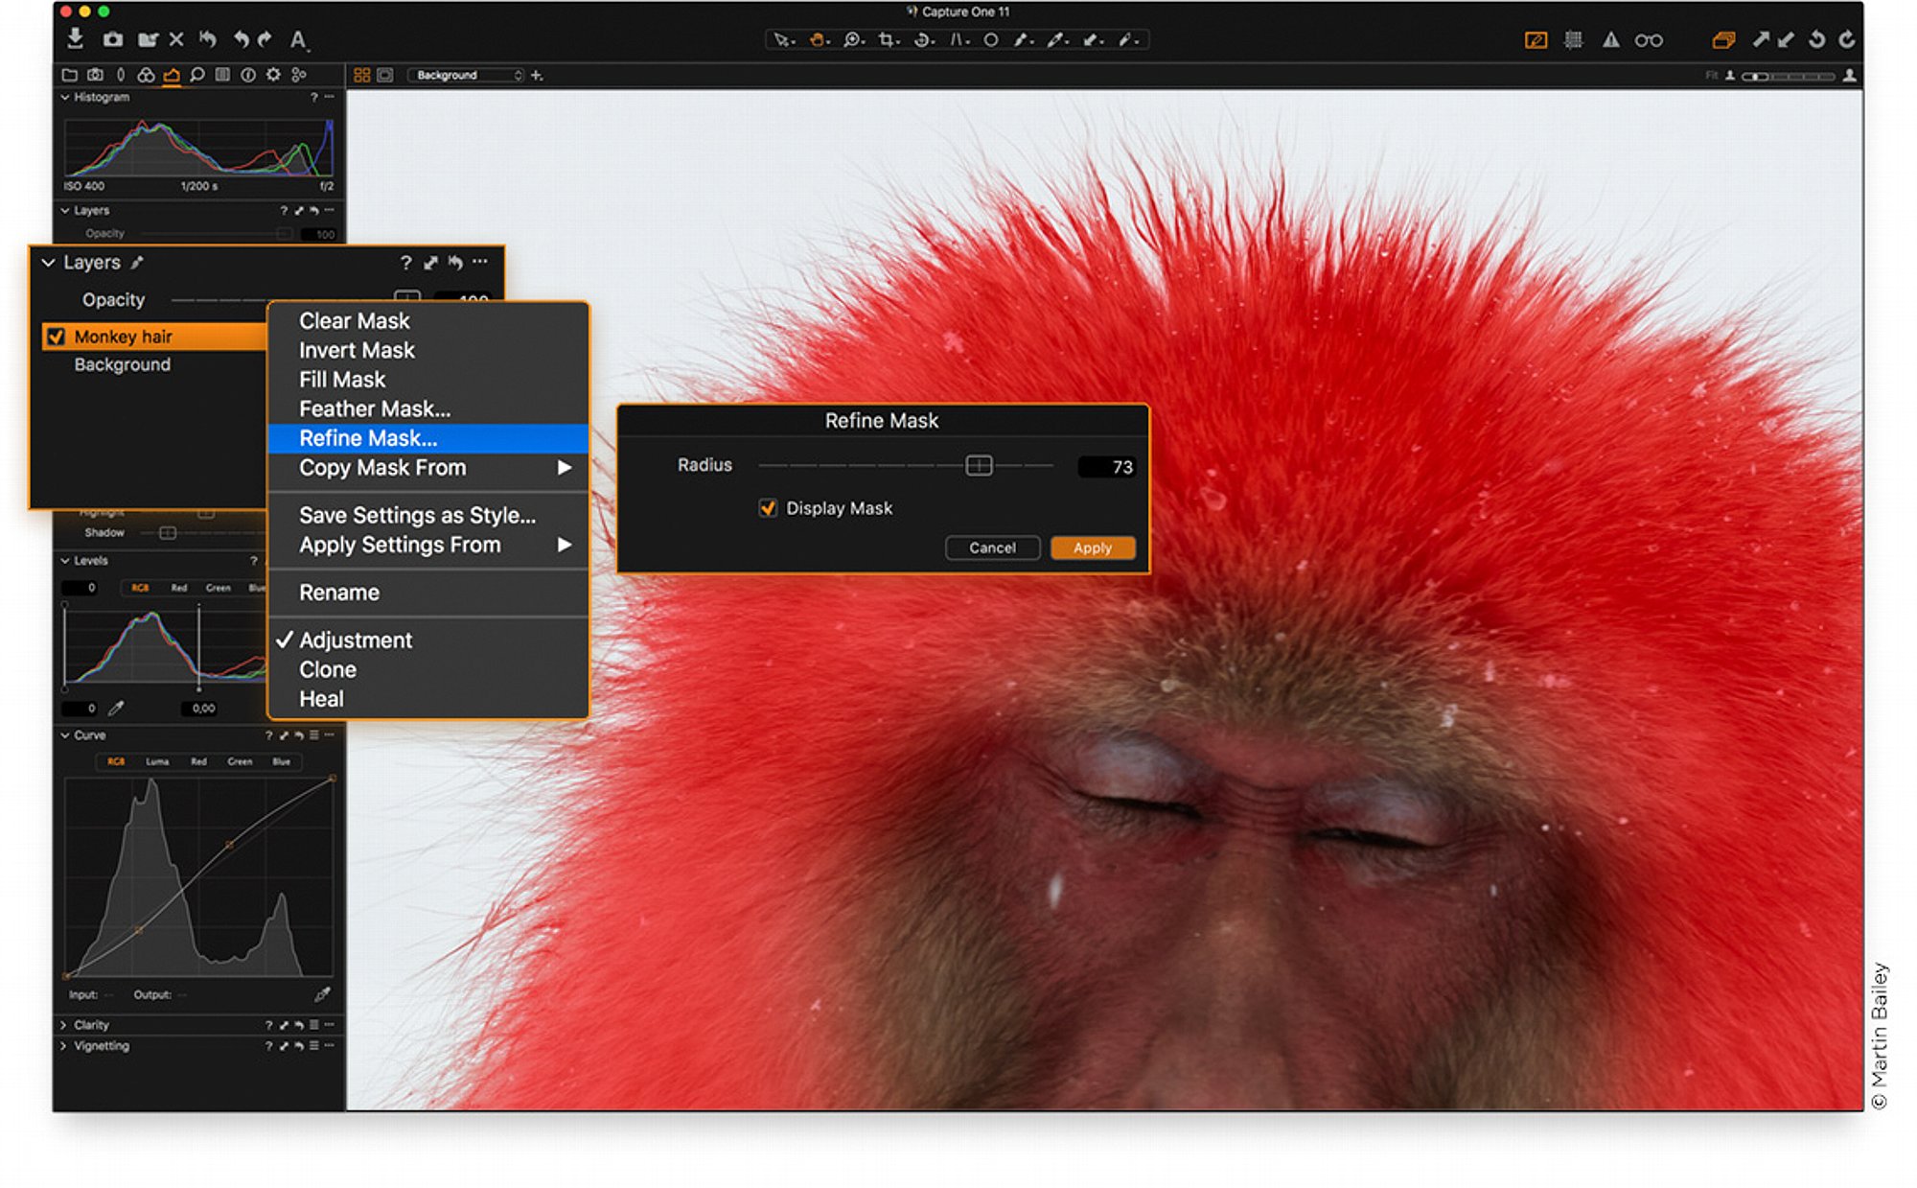Open the Background layer selector dropdown
Screen dimensions: 1917x1188
click(x=465, y=75)
